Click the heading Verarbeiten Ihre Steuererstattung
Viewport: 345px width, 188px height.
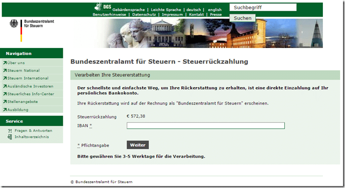[112, 75]
